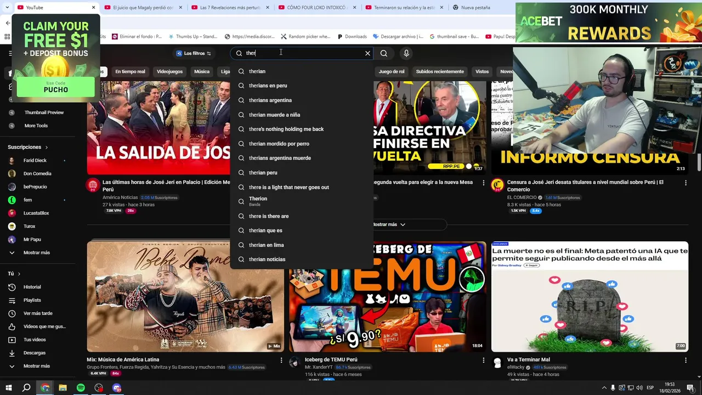Expand Mostrar más under subscriptions
Image resolution: width=702 pixels, height=395 pixels.
[x=36, y=252]
